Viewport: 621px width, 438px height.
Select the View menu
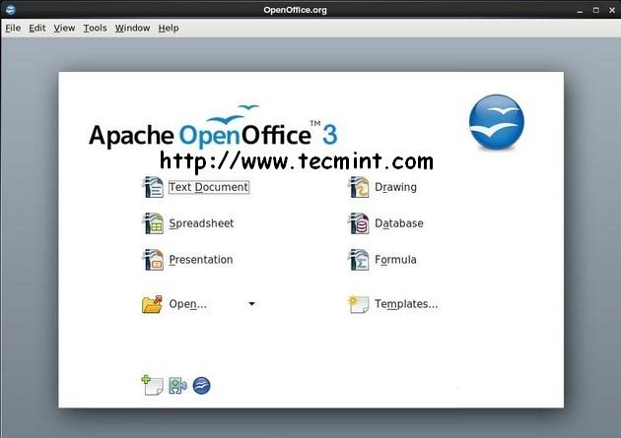(64, 28)
